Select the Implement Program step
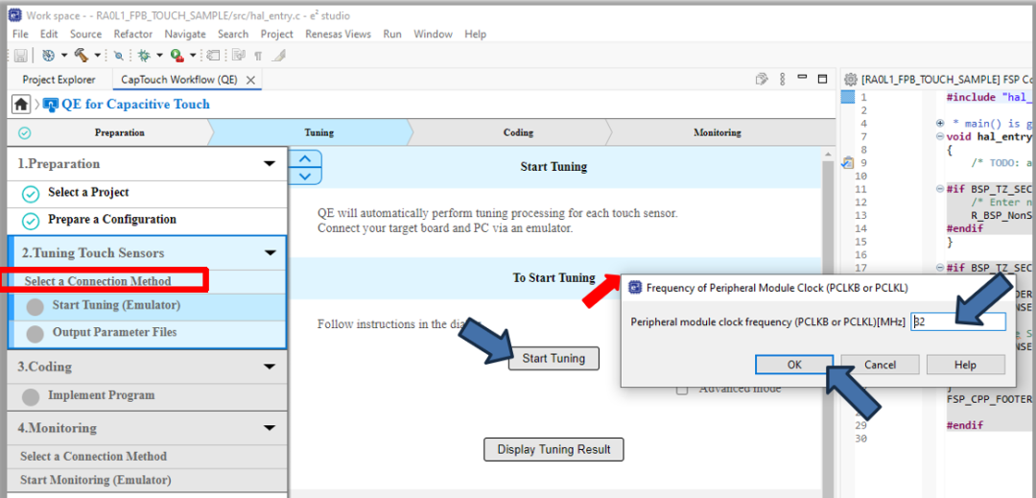This screenshot has height=498, width=1036. (148, 397)
